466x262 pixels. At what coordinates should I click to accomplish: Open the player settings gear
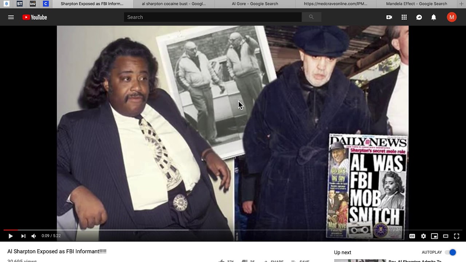tap(423, 236)
